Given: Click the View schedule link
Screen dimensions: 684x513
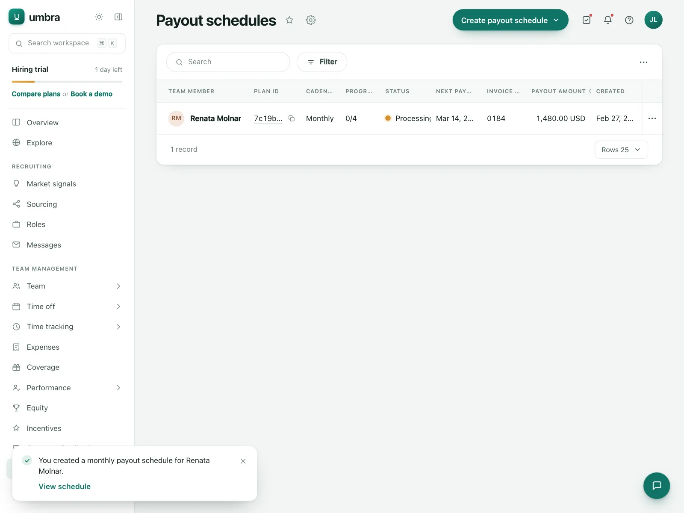Looking at the screenshot, I should (x=65, y=486).
